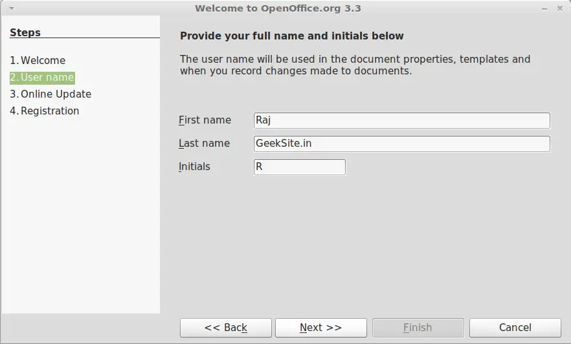Image resolution: width=571 pixels, height=344 pixels.
Task: Close the OpenOffice.org welcome window
Action: 560,8
